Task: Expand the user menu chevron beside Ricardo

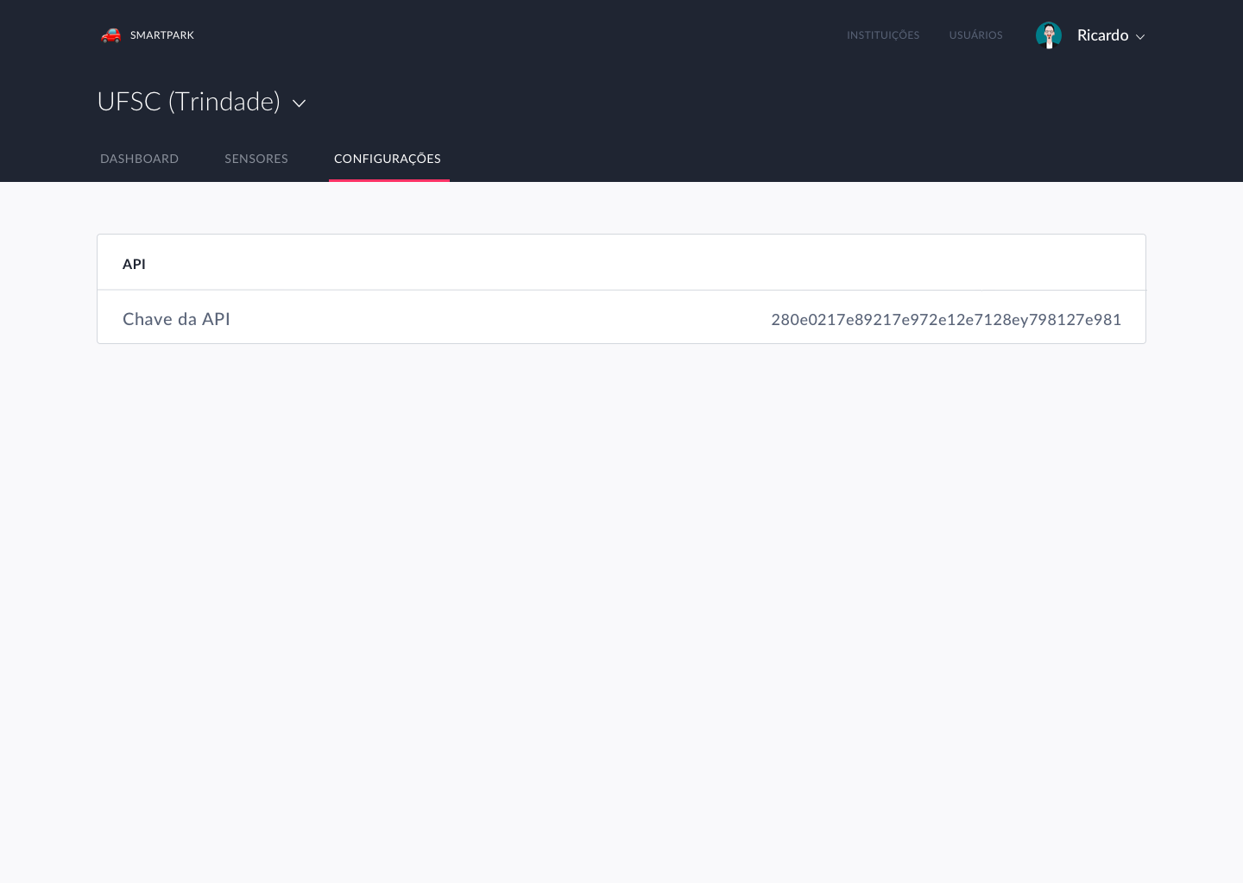Action: pos(1140,37)
